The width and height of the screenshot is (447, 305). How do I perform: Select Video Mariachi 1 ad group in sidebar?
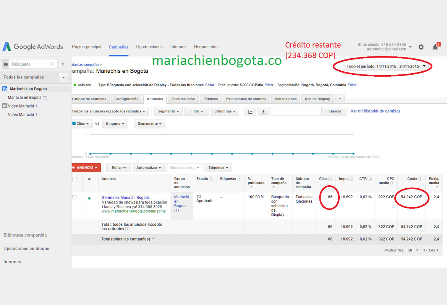(23, 114)
